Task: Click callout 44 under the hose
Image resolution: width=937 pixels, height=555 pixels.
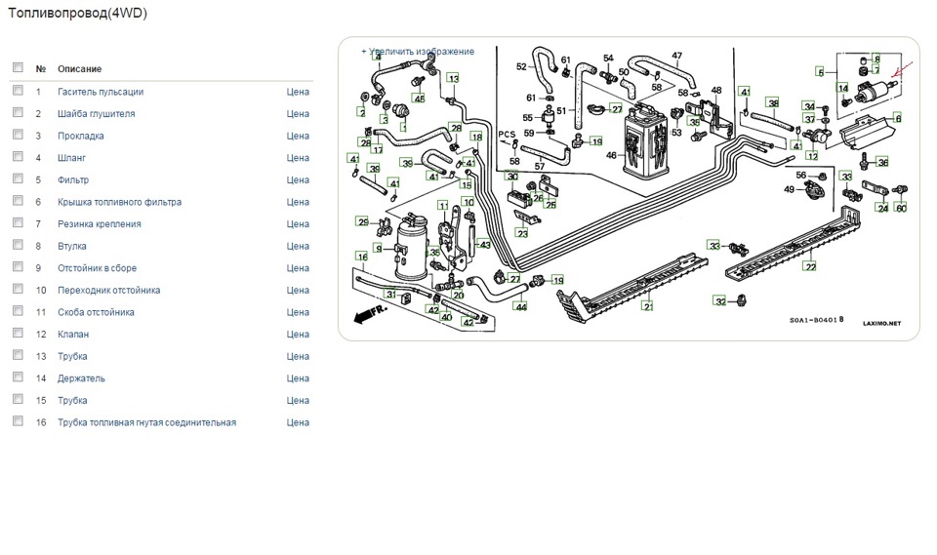Action: click(x=521, y=306)
